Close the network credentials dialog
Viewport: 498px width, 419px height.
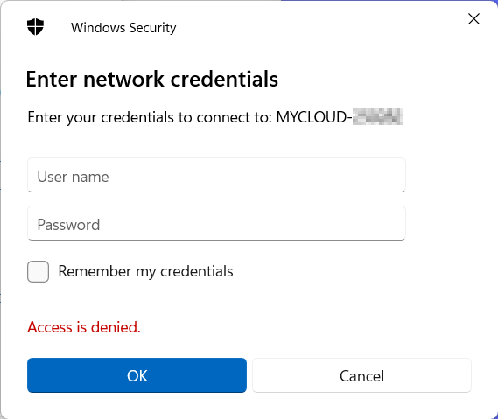tap(473, 19)
